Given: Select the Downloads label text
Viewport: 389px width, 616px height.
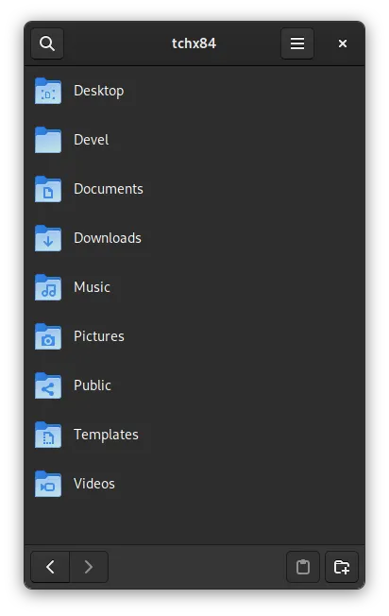Looking at the screenshot, I should pos(108,238).
